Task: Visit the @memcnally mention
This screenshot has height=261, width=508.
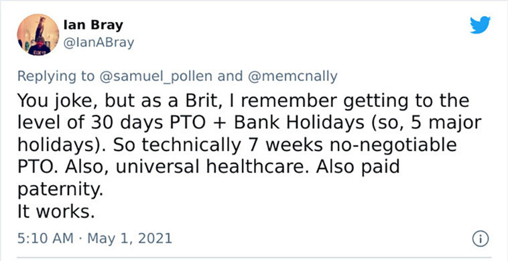Action: pyautogui.click(x=293, y=76)
